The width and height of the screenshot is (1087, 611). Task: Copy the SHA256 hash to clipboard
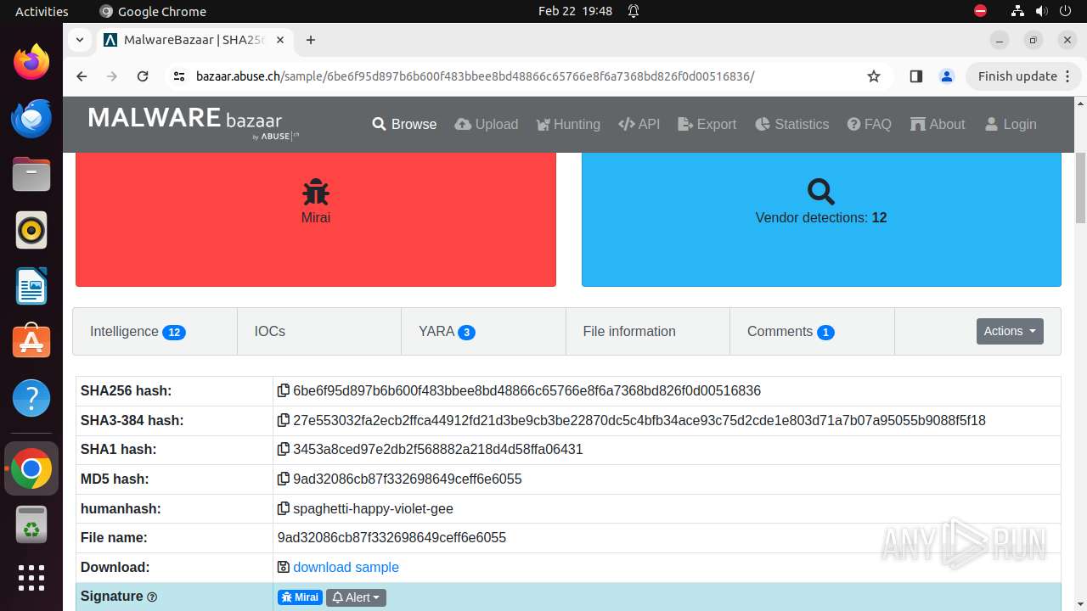(x=284, y=391)
